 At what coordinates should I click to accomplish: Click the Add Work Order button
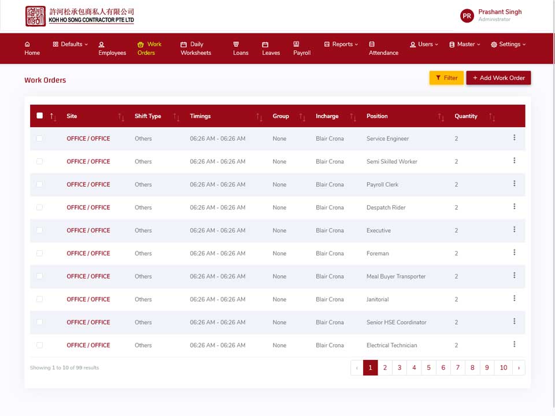(x=498, y=78)
